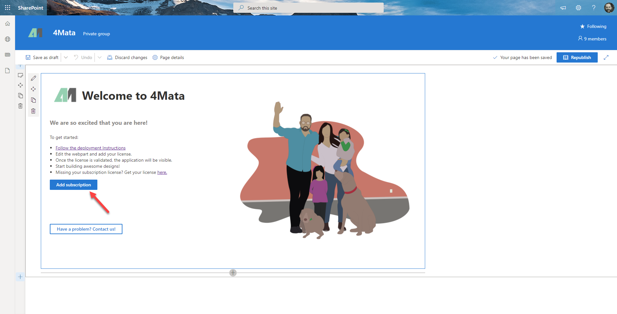Duplicate section via section toolbar
This screenshot has height=314, width=617.
click(x=21, y=96)
